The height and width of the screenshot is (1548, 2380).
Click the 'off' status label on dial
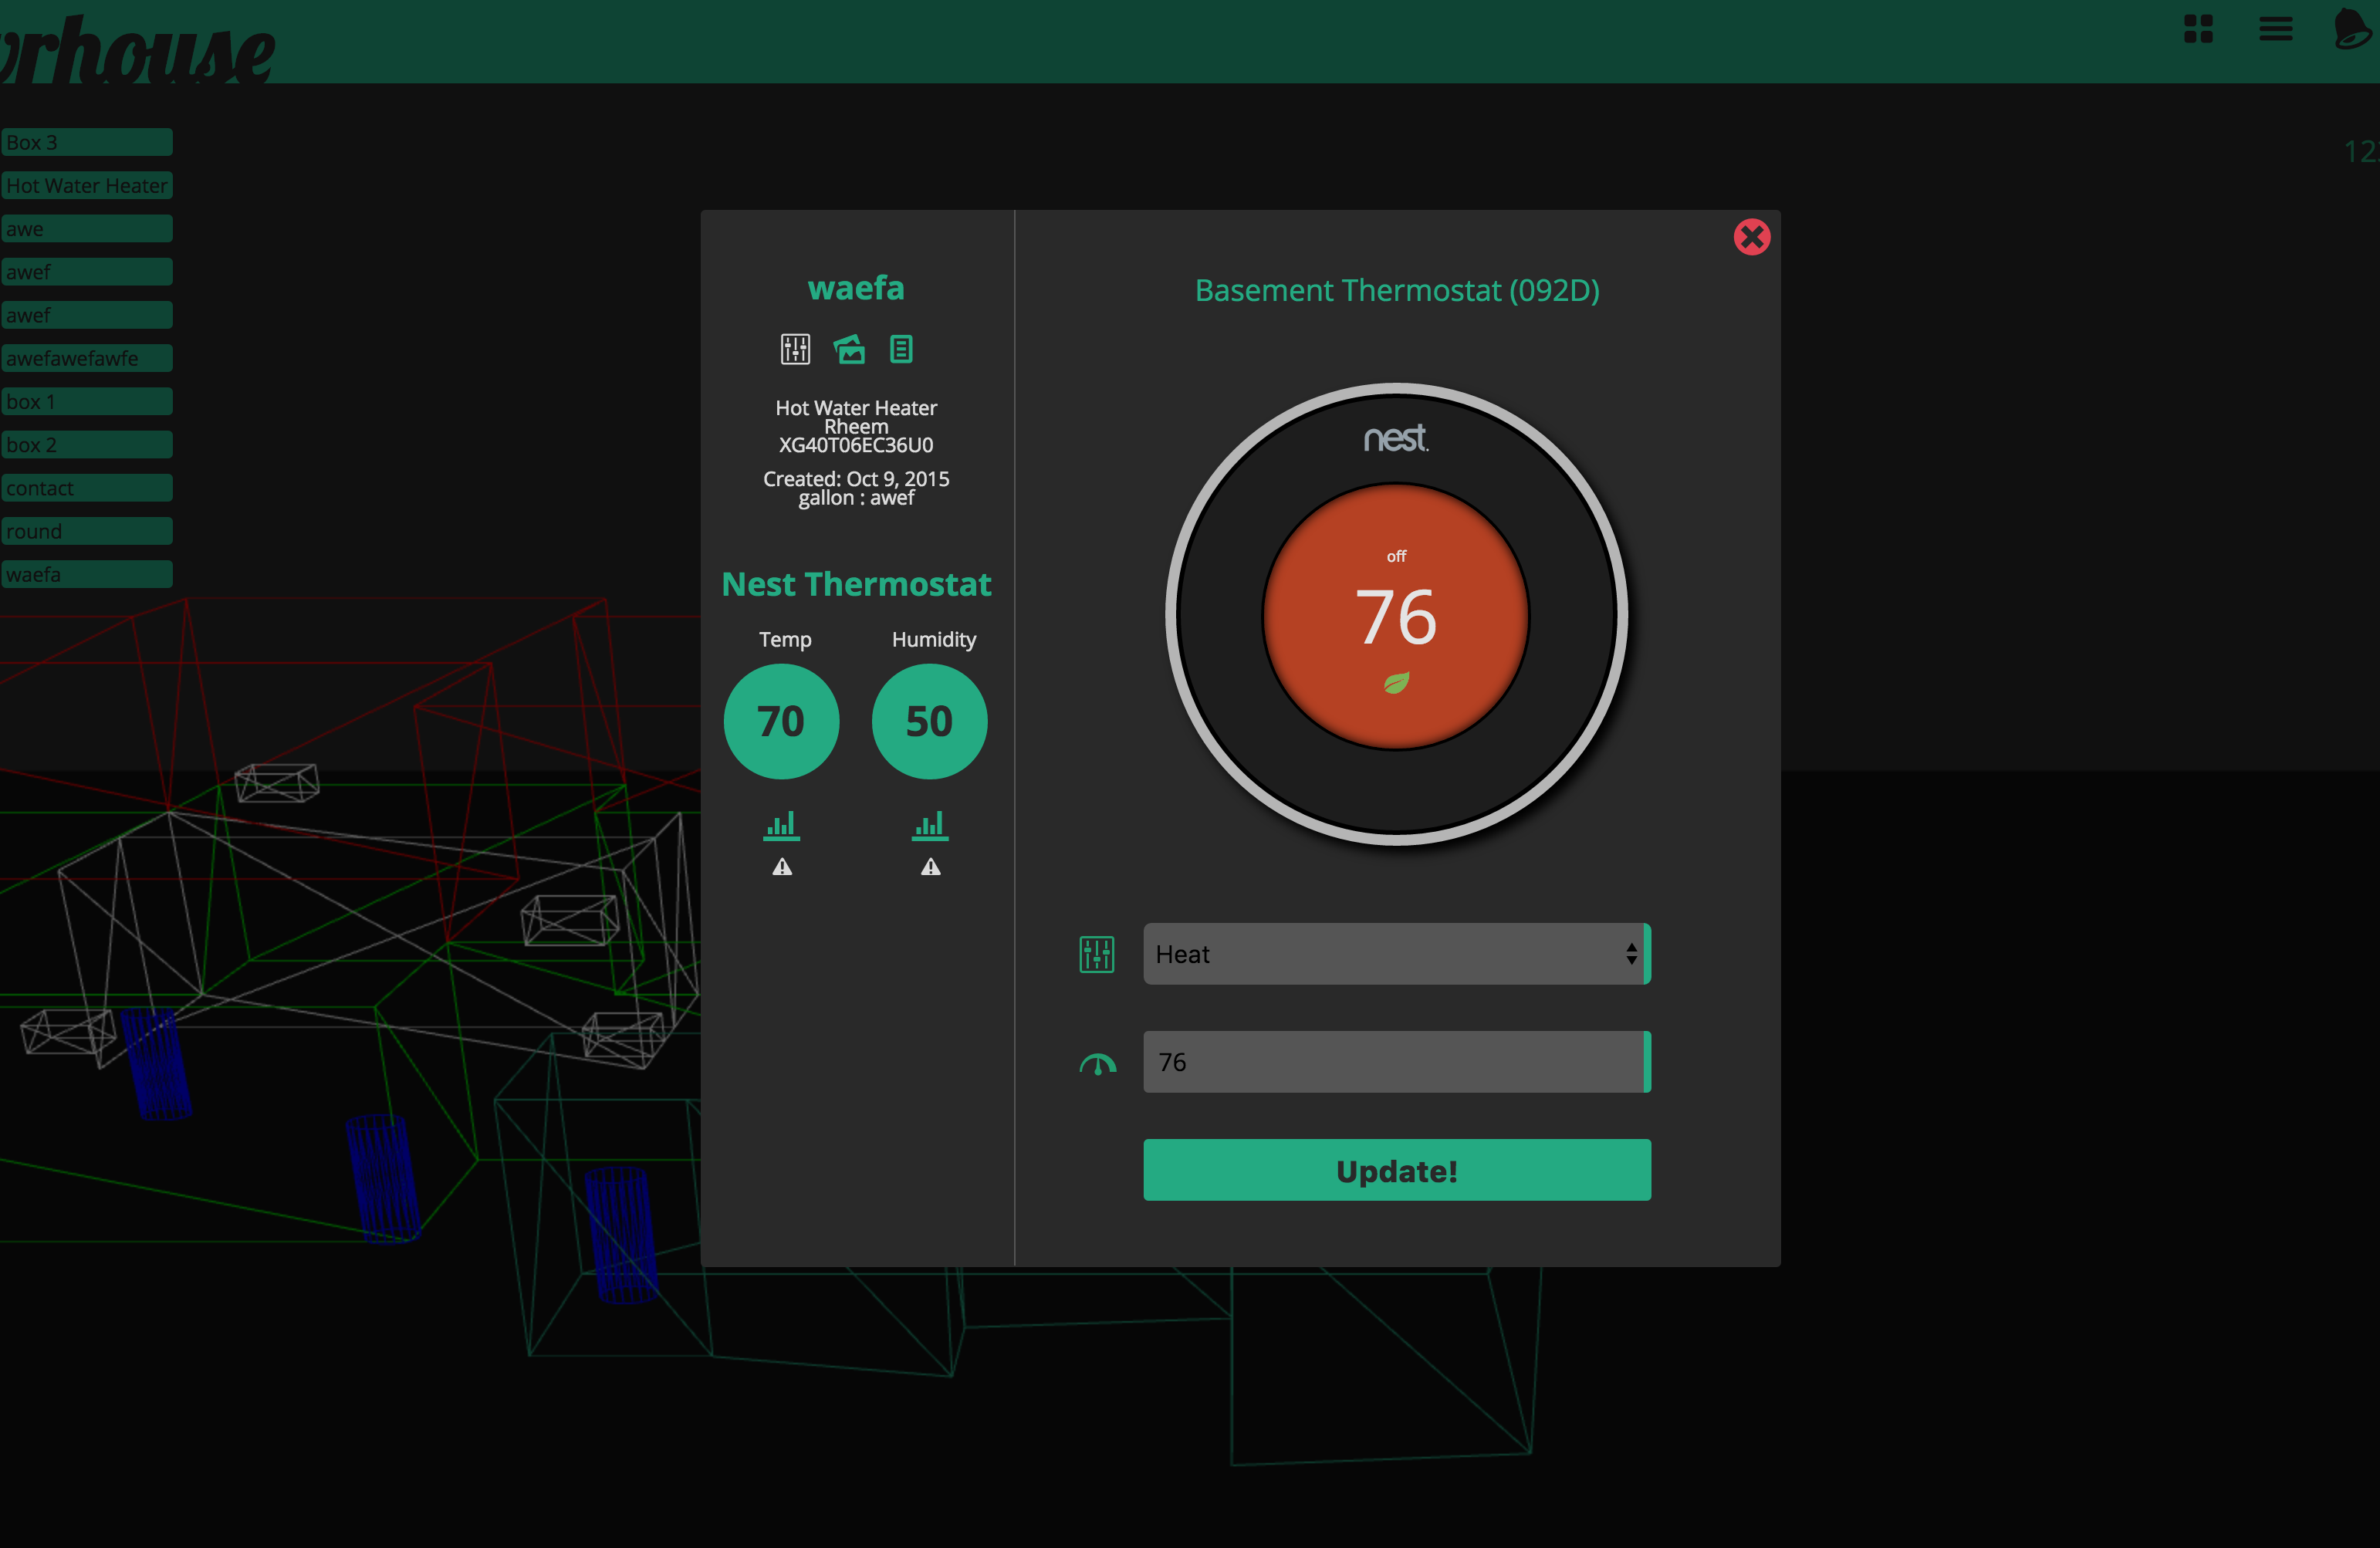coord(1396,556)
